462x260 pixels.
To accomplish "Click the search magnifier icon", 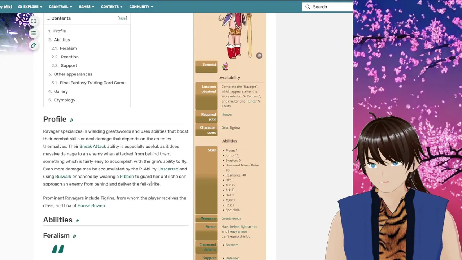I will click(308, 7).
